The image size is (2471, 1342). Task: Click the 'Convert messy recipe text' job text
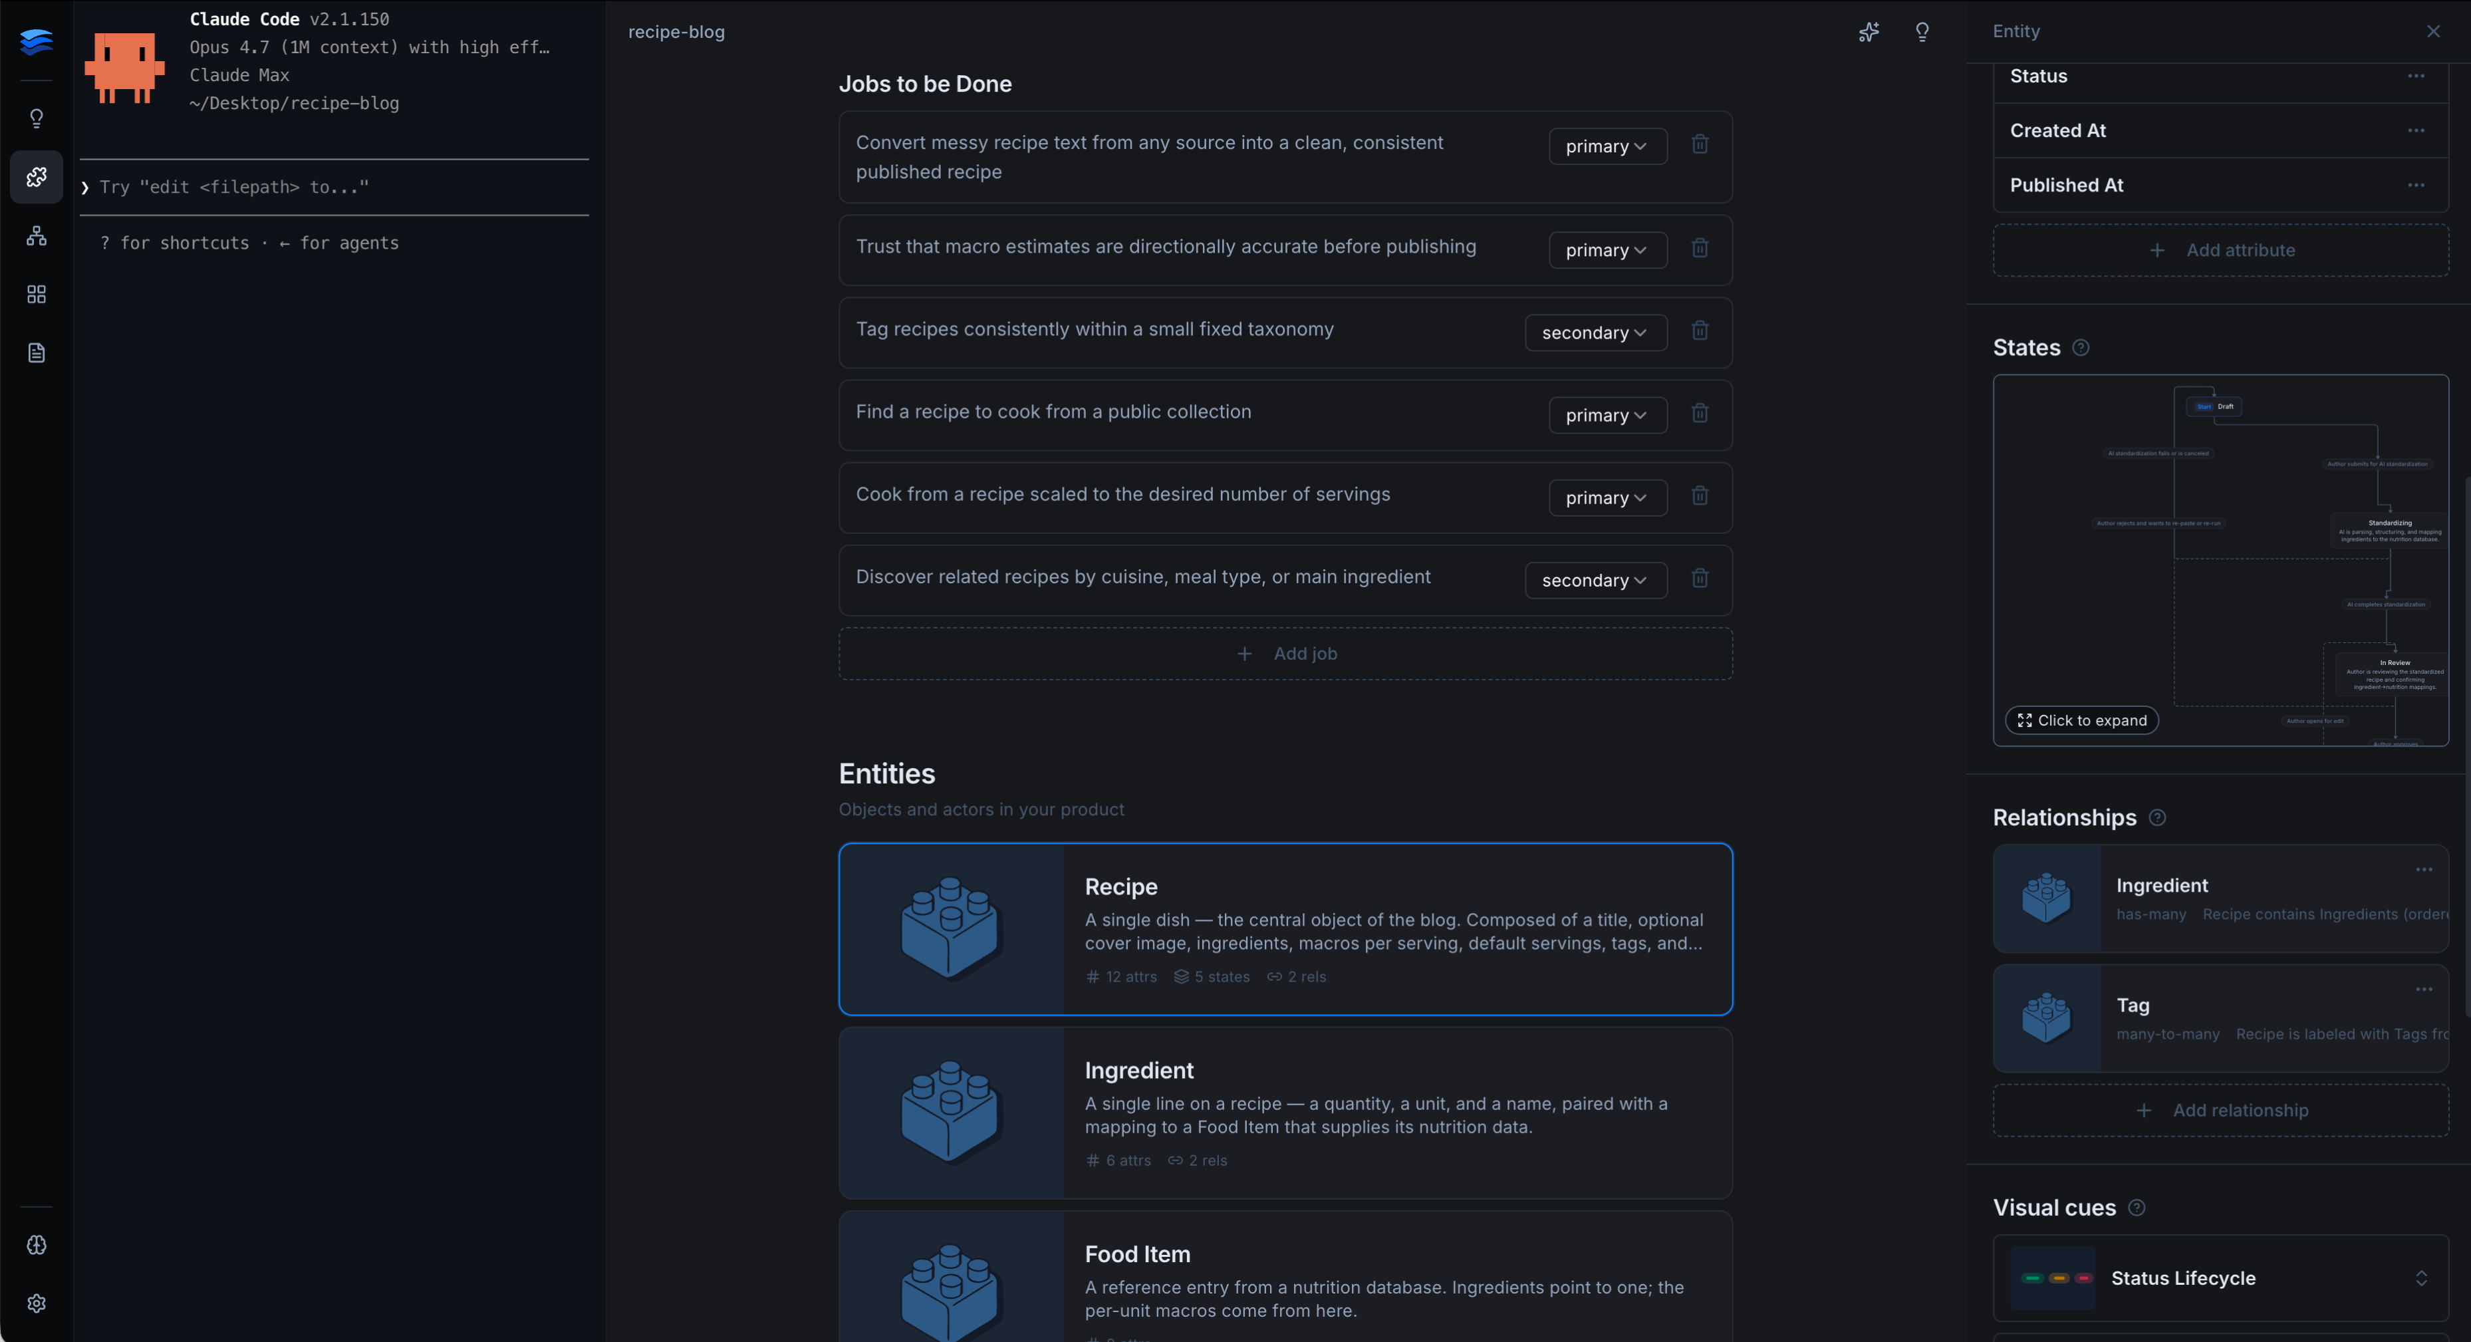pos(1149,158)
